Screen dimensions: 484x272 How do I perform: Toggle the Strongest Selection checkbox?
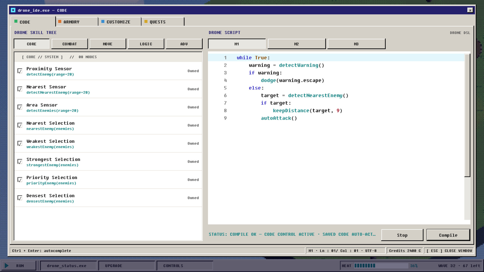20,162
